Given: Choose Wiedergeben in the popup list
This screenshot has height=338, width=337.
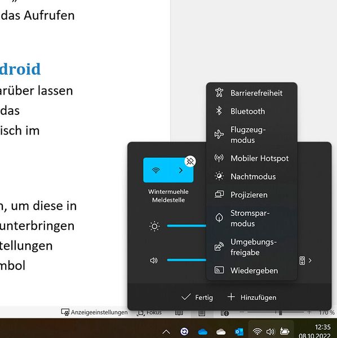Looking at the screenshot, I should point(251,270).
